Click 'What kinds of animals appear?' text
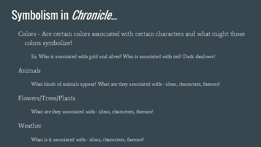261x147 pixels. 64,84
